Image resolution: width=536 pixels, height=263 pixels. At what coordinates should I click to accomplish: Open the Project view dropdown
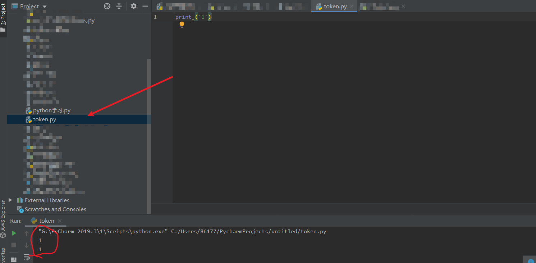(x=44, y=6)
